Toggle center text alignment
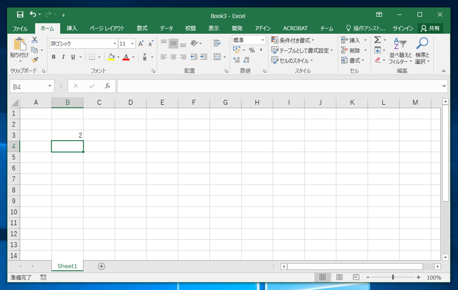 173,57
